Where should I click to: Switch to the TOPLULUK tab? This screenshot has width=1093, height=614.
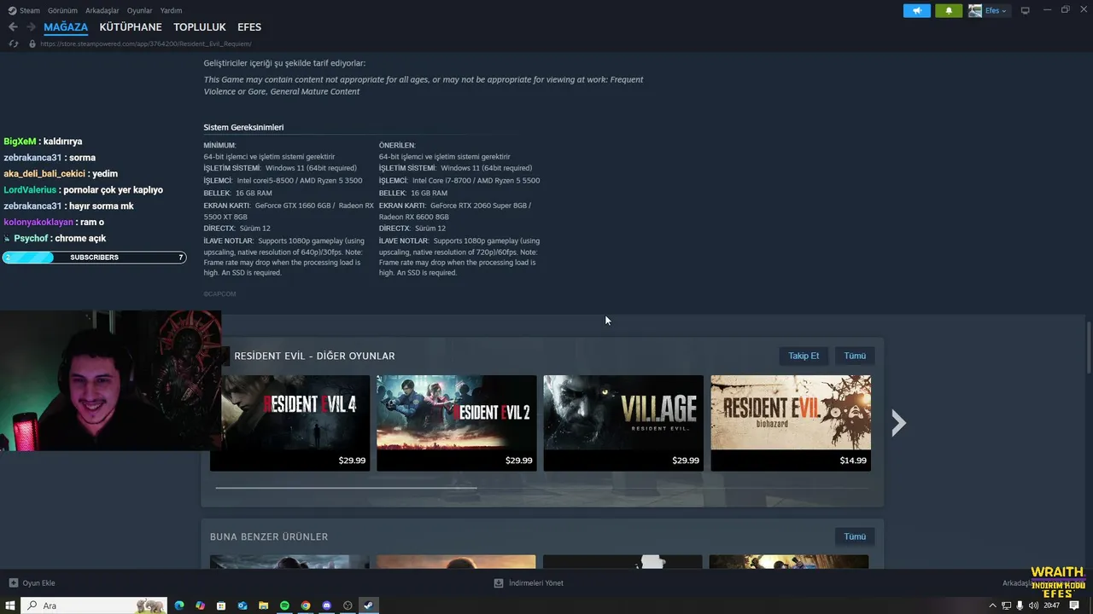click(x=200, y=27)
